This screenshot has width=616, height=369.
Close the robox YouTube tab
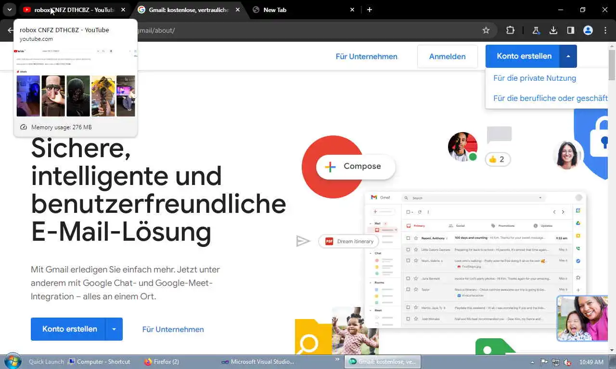[x=123, y=10]
